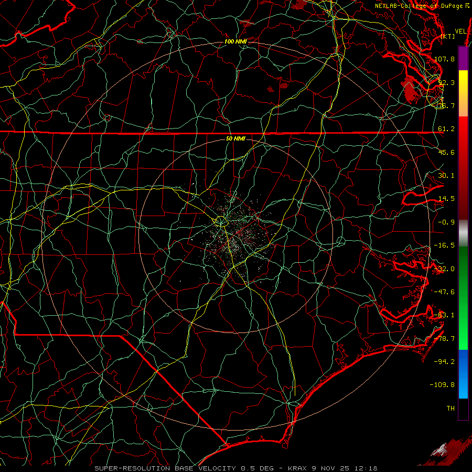
Task: Click the 107.8 legend value
Action: point(444,59)
